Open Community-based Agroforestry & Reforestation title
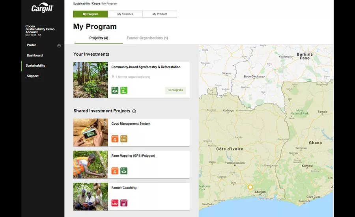Image resolution: width=355 pixels, height=217 pixels. tap(146, 67)
